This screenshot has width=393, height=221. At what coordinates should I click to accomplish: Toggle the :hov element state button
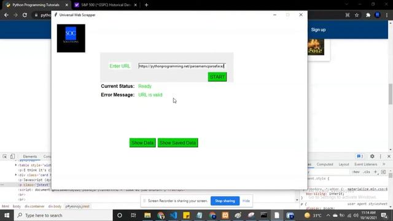(356, 172)
